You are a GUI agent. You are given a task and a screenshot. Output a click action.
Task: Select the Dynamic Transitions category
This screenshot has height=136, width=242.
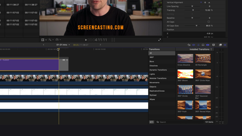tap(162, 70)
